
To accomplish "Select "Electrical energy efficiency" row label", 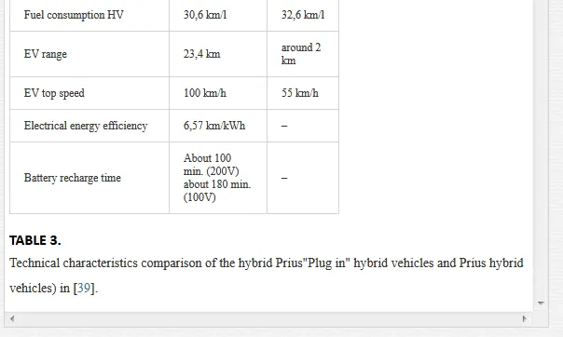I will pos(89,126).
